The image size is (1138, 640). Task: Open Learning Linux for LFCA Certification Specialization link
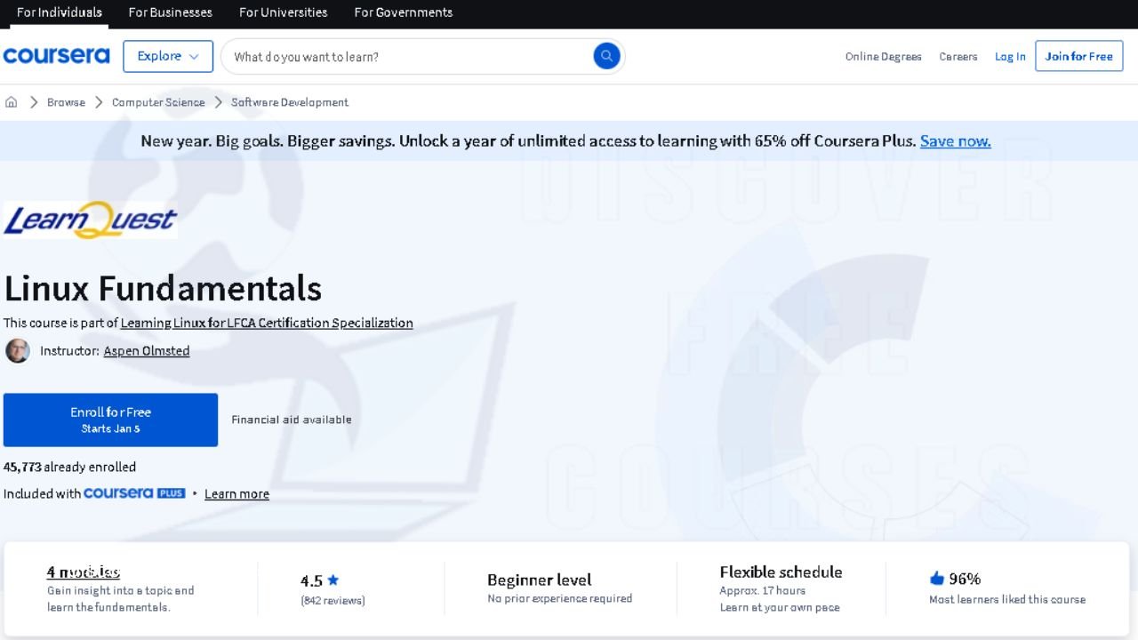(267, 323)
